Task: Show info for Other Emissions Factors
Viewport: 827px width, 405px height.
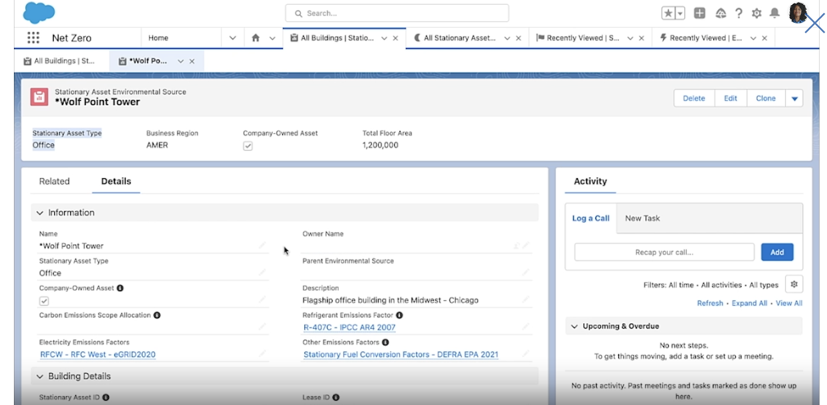Action: (386, 342)
